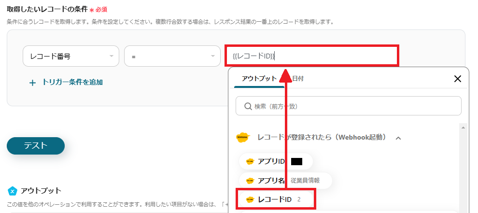Close the output picker popup
Image resolution: width=478 pixels, height=213 pixels.
pos(458,79)
